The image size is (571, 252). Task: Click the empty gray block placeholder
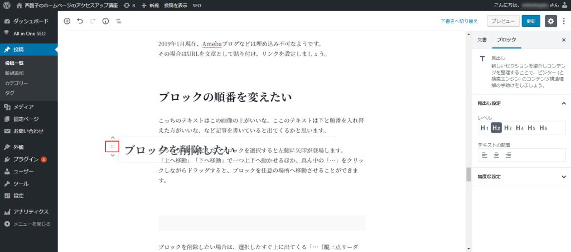point(262,222)
